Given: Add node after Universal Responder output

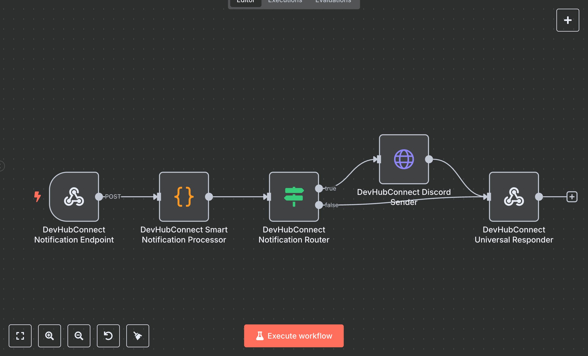Looking at the screenshot, I should point(572,197).
